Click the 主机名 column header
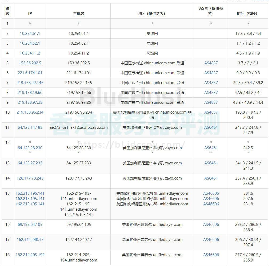This screenshot has height=266, width=272. (x=79, y=14)
